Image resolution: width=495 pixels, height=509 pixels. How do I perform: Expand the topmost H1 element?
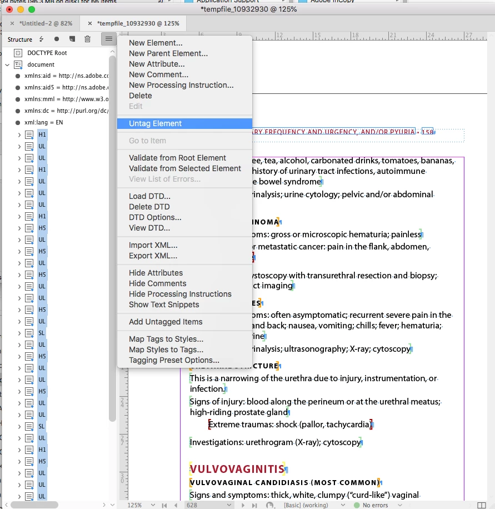pyautogui.click(x=19, y=134)
